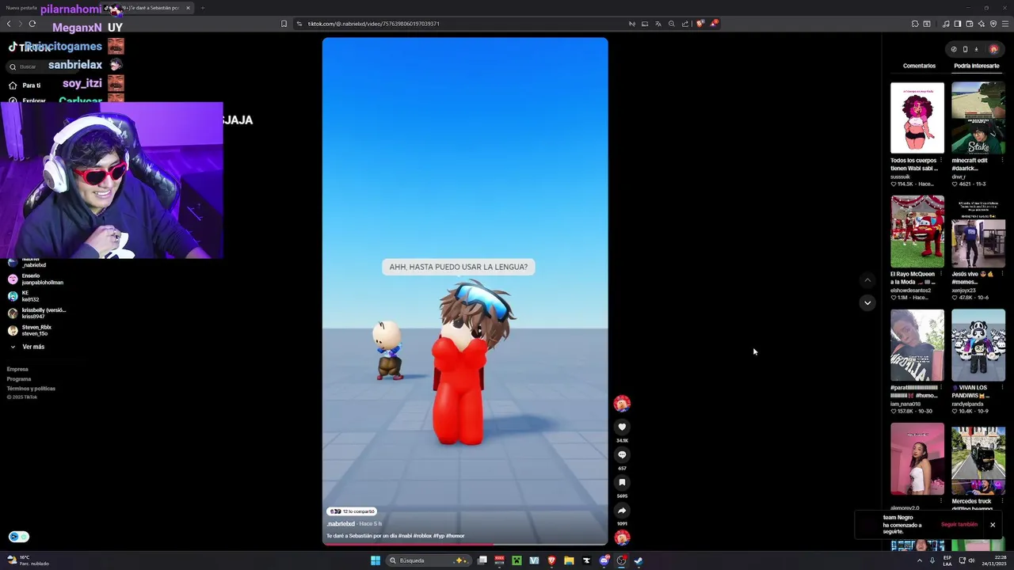Open comments via speech bubble icon
This screenshot has height=570, width=1014.
tap(622, 454)
